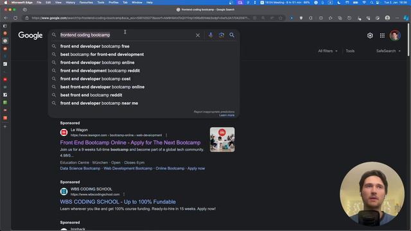The width and height of the screenshot is (411, 231).
Task: Open the Edge profile avatar in toolbar
Action: [387, 18]
